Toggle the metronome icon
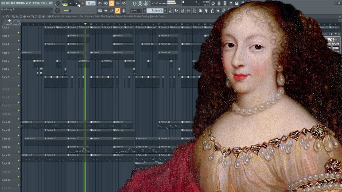The height and width of the screenshot is (192, 342). coord(100,3)
